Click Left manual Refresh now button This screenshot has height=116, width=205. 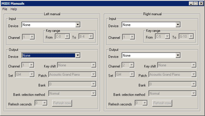(62, 103)
